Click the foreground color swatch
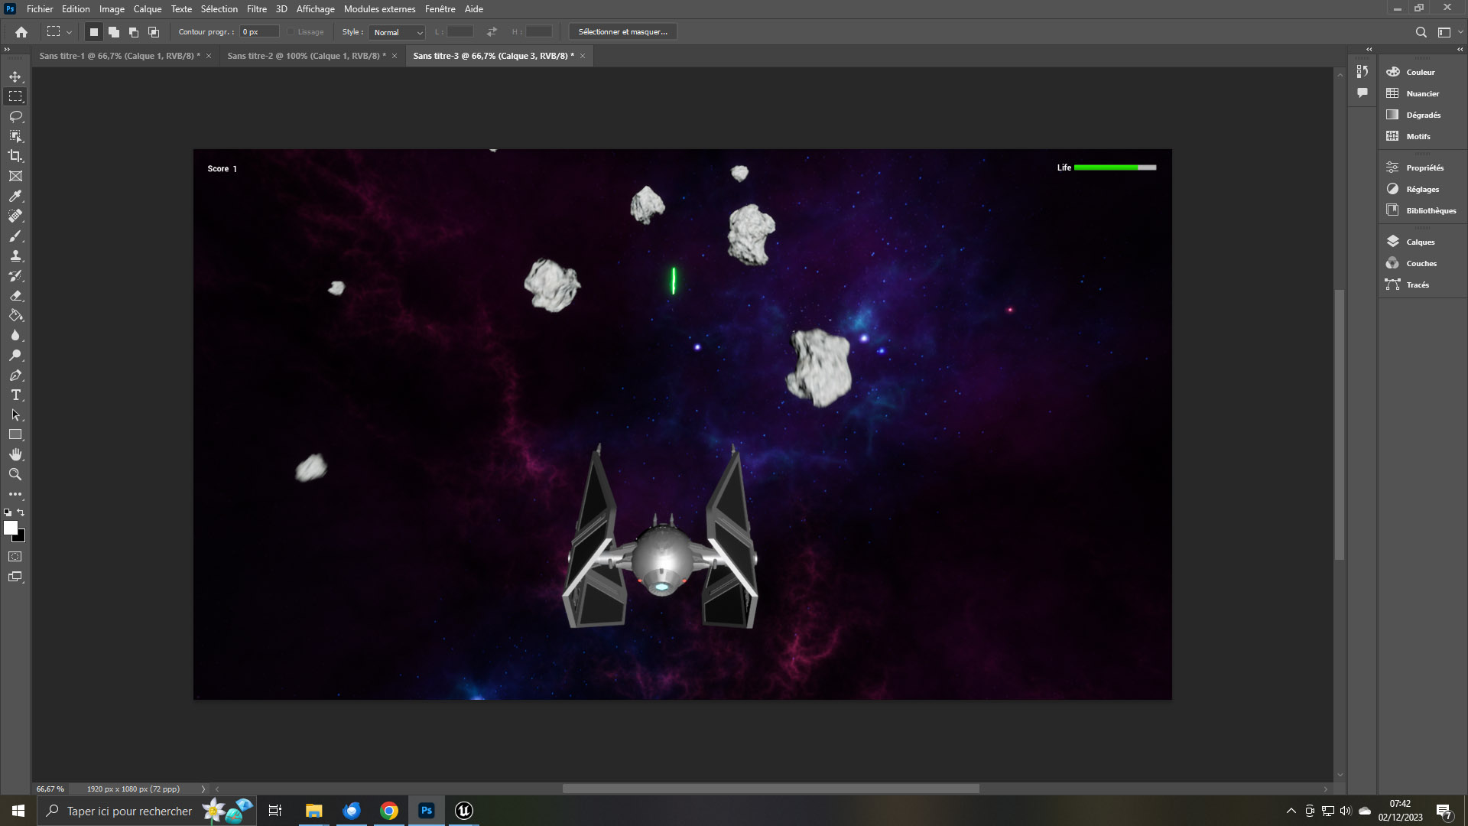1468x826 pixels. pos(10,528)
